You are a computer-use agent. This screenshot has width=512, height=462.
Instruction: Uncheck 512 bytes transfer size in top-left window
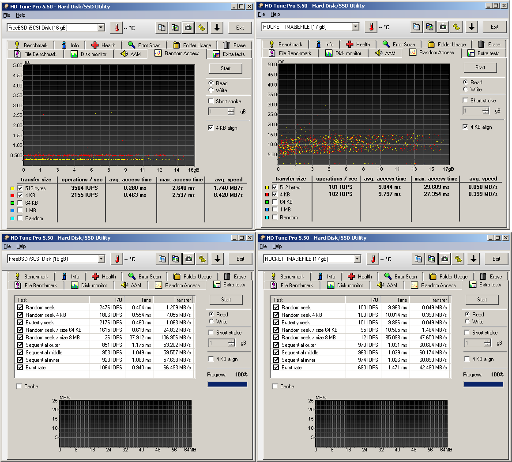tap(20, 188)
